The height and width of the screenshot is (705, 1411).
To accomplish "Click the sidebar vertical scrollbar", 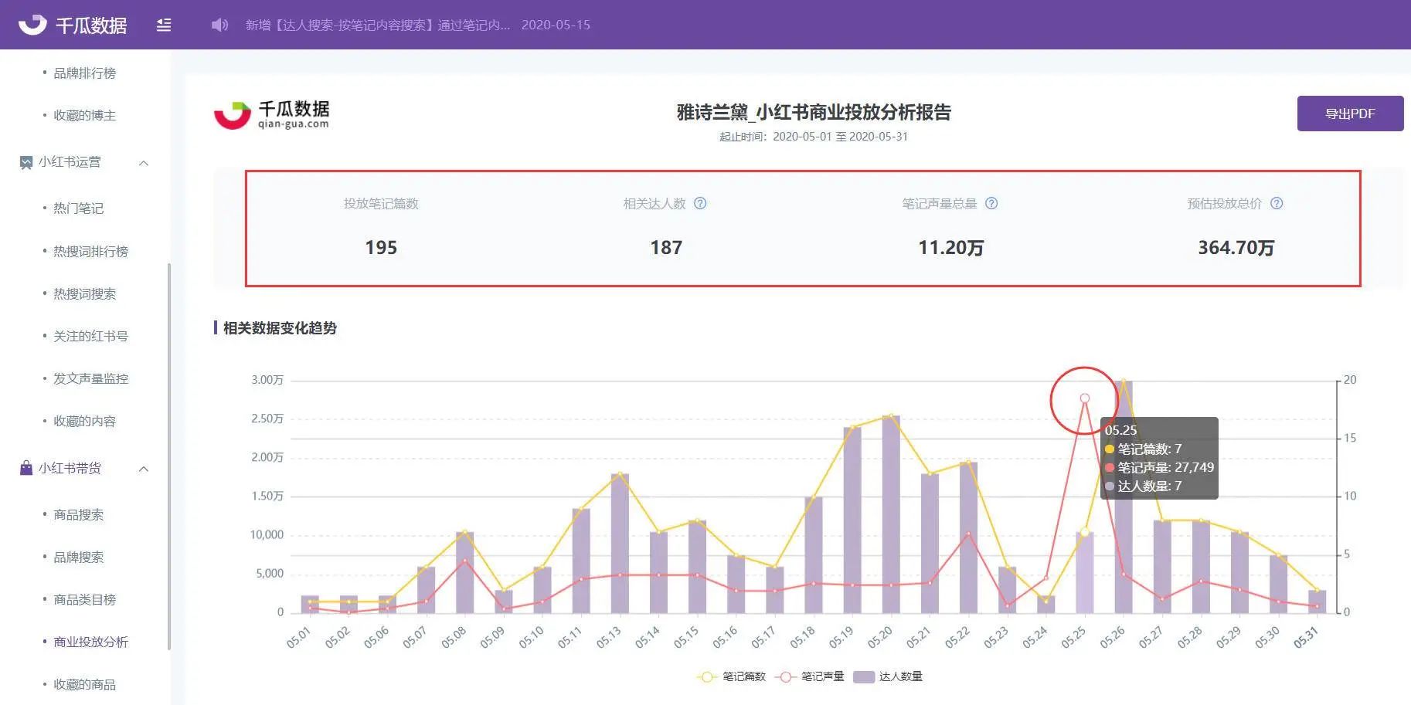I will pos(168,456).
